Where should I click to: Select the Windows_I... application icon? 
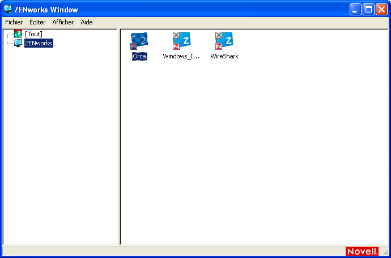coord(181,41)
